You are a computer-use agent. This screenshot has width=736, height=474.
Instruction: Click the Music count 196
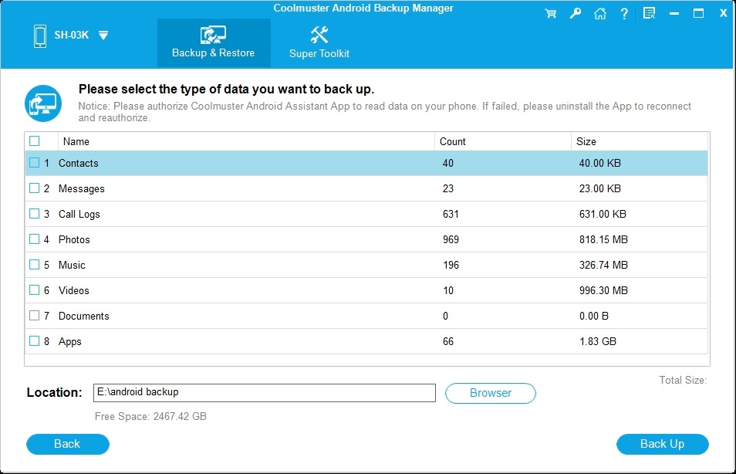451,265
